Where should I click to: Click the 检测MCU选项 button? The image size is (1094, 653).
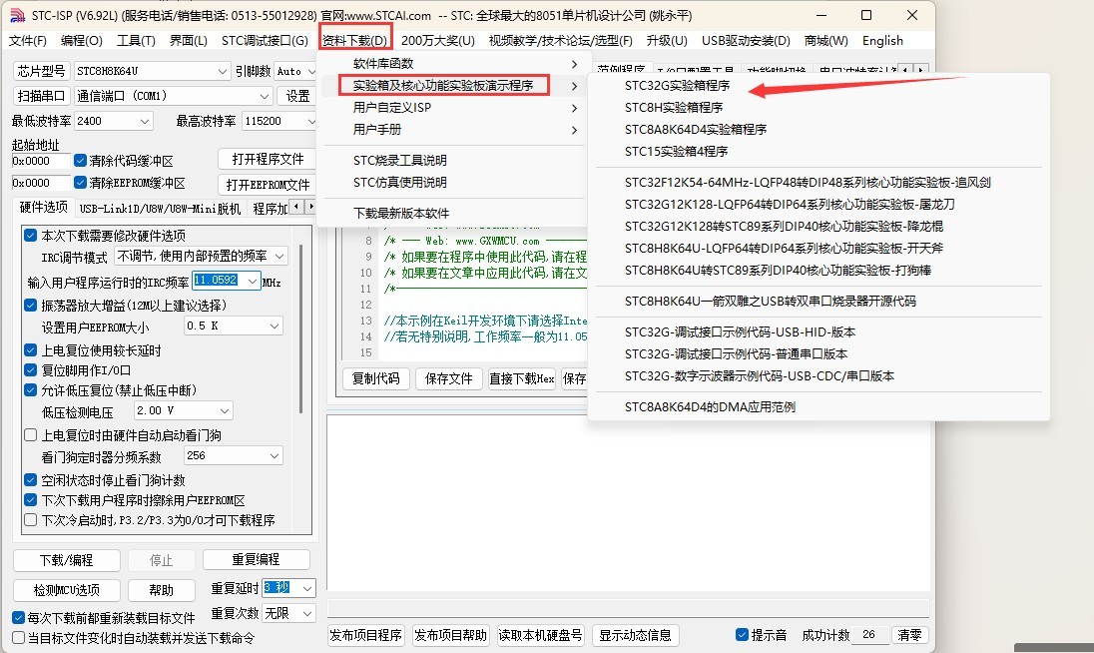coord(66,590)
